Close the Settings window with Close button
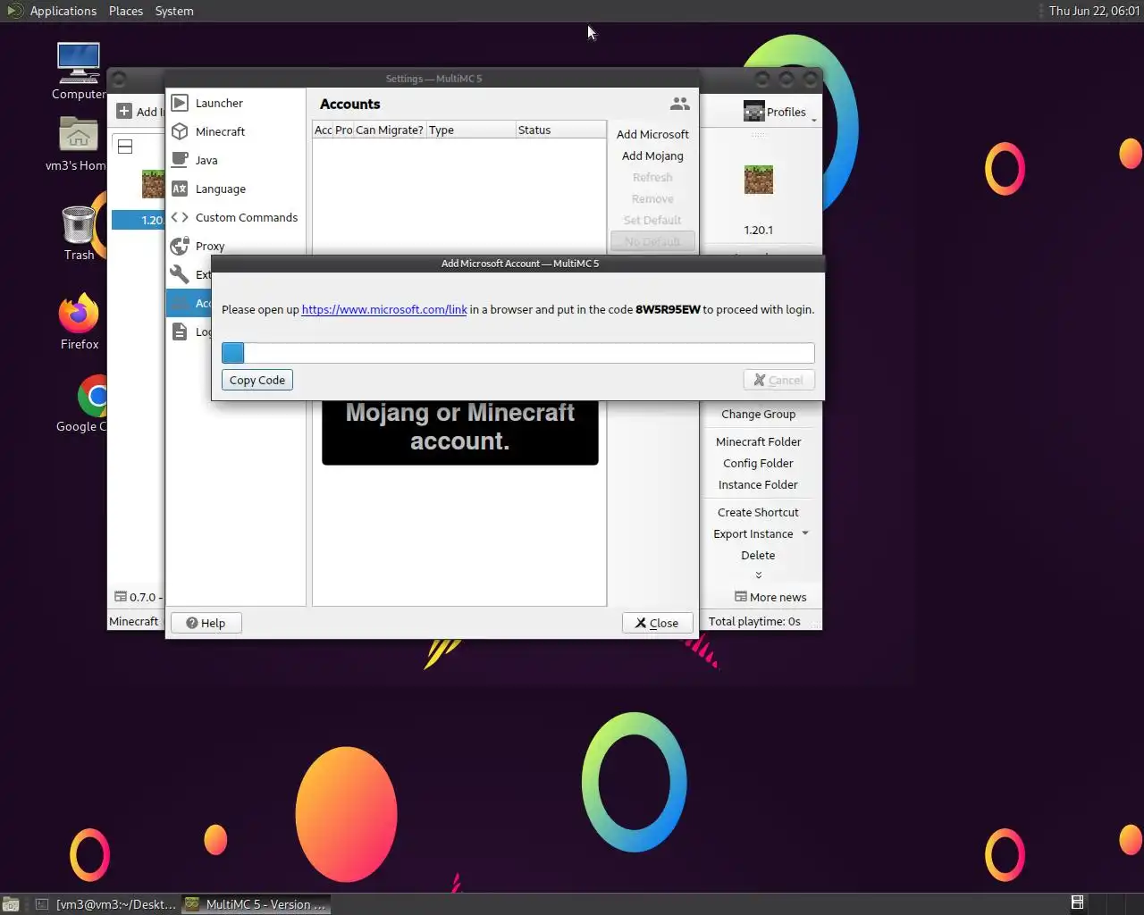 pyautogui.click(x=657, y=623)
